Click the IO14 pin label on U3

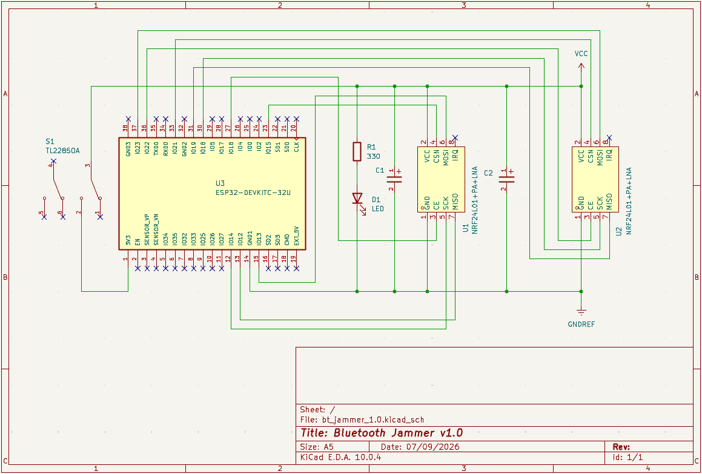[x=231, y=239]
